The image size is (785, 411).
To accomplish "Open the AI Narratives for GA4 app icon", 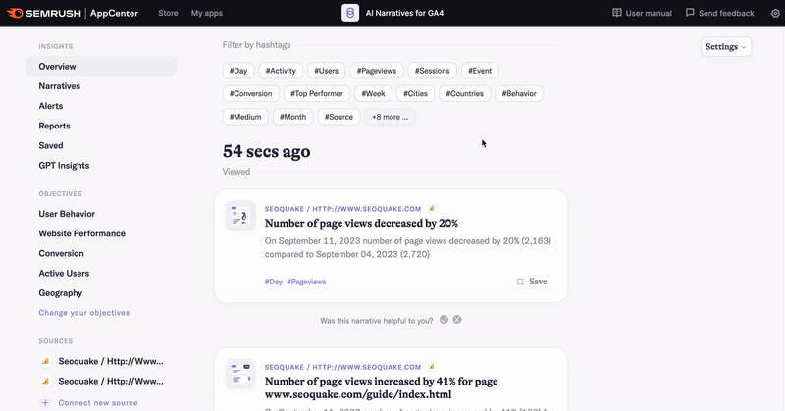I will point(350,13).
